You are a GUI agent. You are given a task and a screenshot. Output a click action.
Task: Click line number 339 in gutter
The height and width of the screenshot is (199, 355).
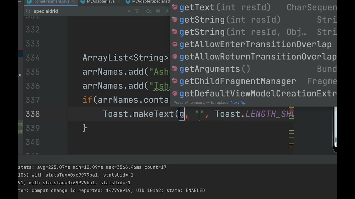(33, 128)
